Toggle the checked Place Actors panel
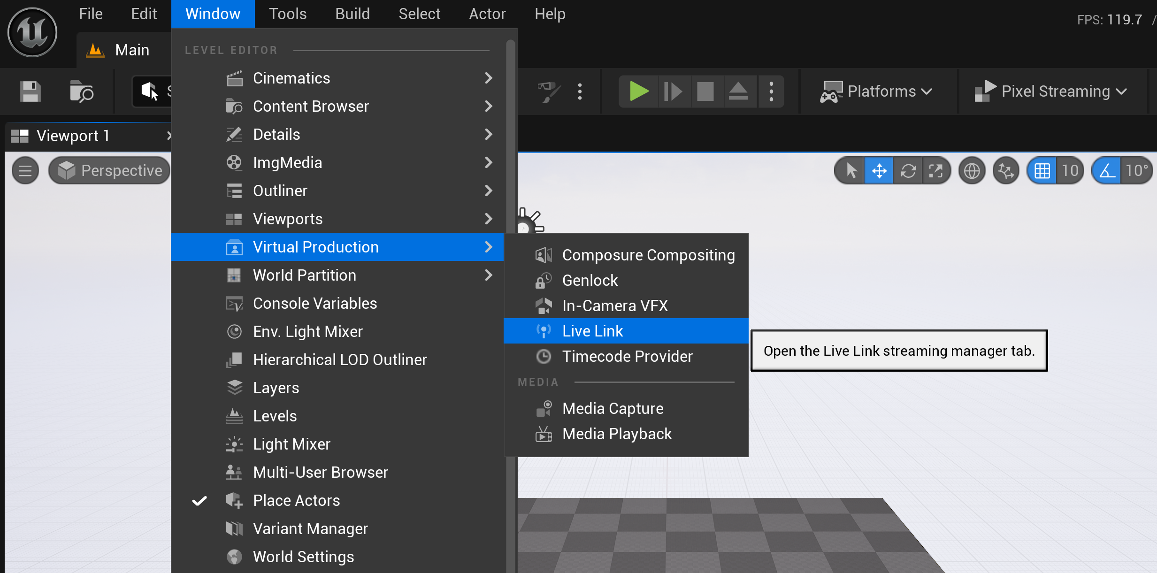Image resolution: width=1157 pixels, height=573 pixels. 337,500
